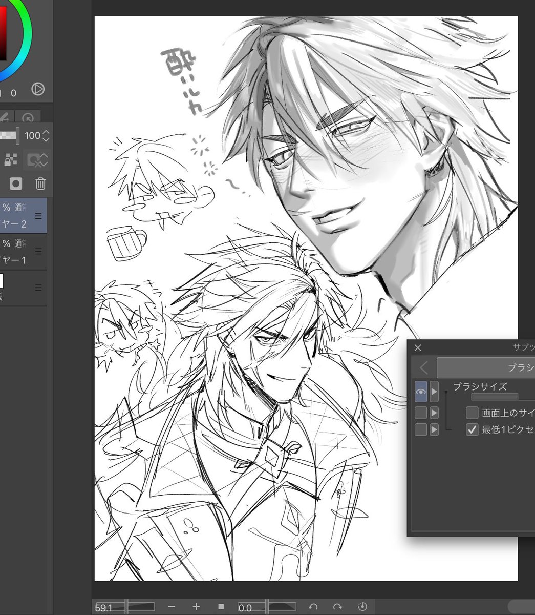Toggle visibility box for 画面上のサイズ row
This screenshot has height=615, width=535.
[421, 413]
